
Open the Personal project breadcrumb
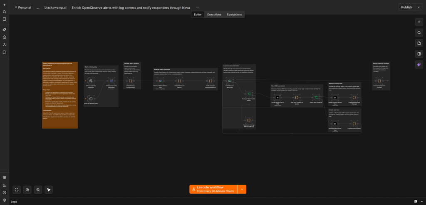tap(23, 7)
